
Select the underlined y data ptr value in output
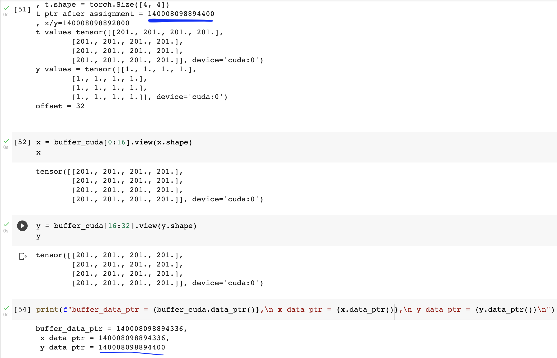[x=132, y=347]
